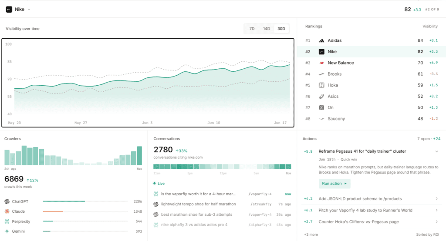
Task: Click the Perplexity crawler icon
Action: (x=7, y=221)
